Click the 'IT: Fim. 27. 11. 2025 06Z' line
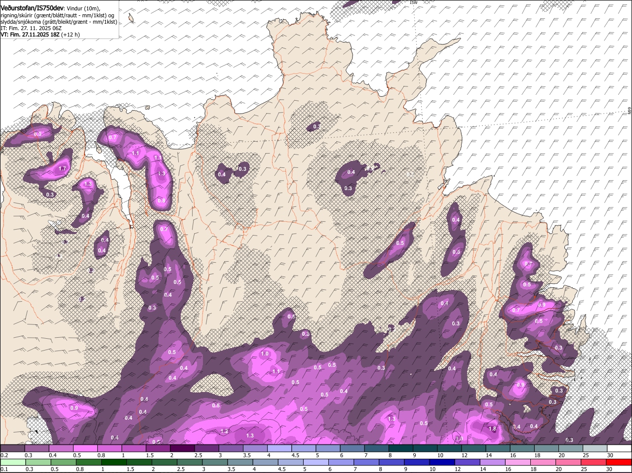 [31, 29]
